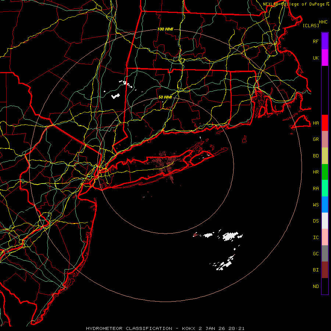
Task: Click the RA legend label
Action: pyautogui.click(x=316, y=189)
